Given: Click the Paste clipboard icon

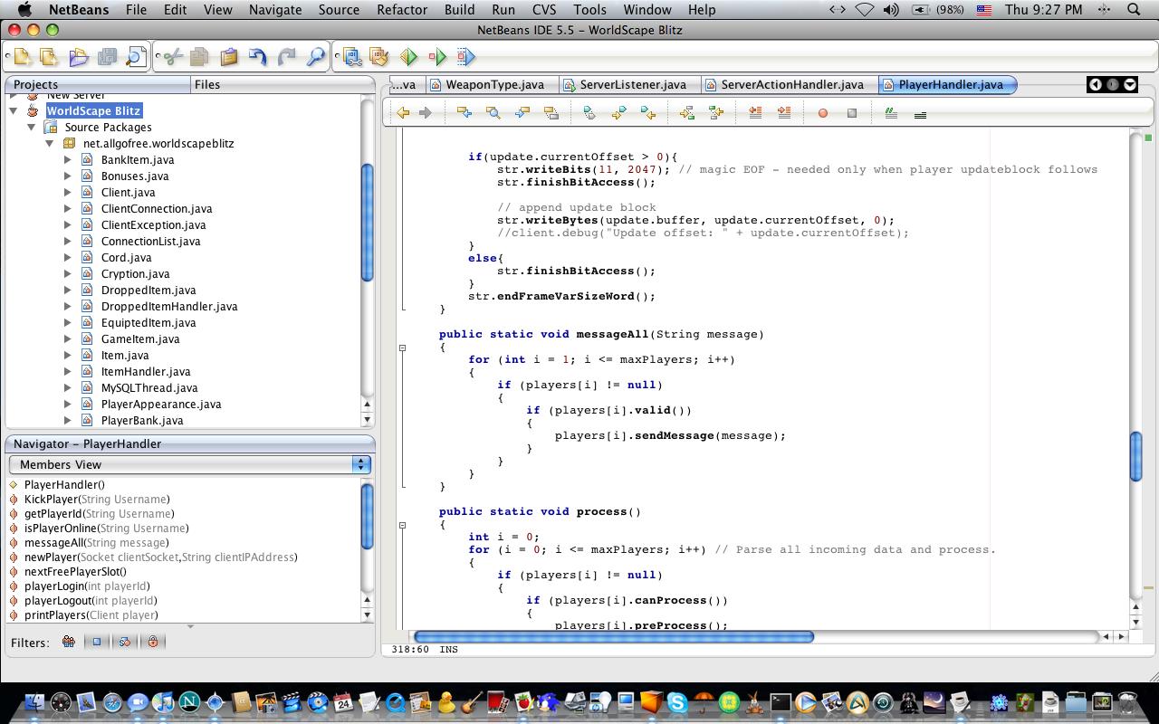Looking at the screenshot, I should (x=229, y=57).
